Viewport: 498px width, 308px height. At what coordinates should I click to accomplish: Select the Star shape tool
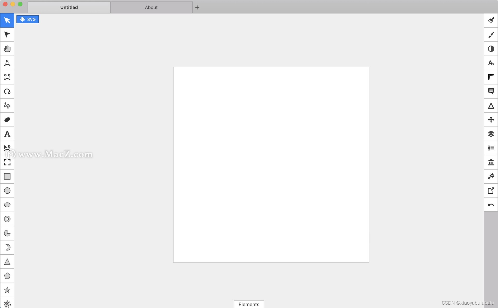coord(7,290)
